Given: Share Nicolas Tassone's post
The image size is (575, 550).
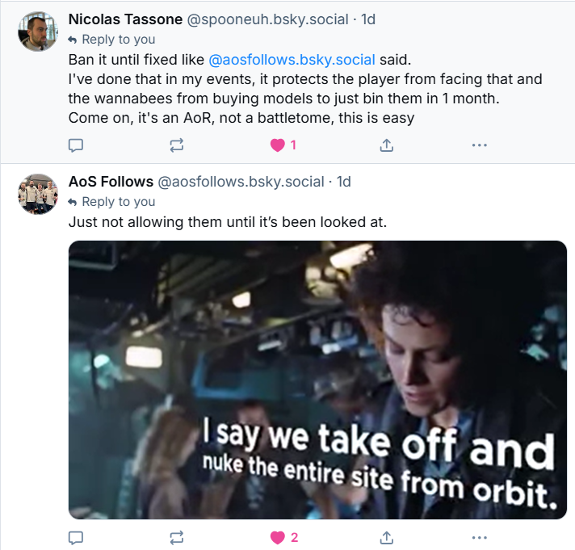Looking at the screenshot, I should [387, 145].
